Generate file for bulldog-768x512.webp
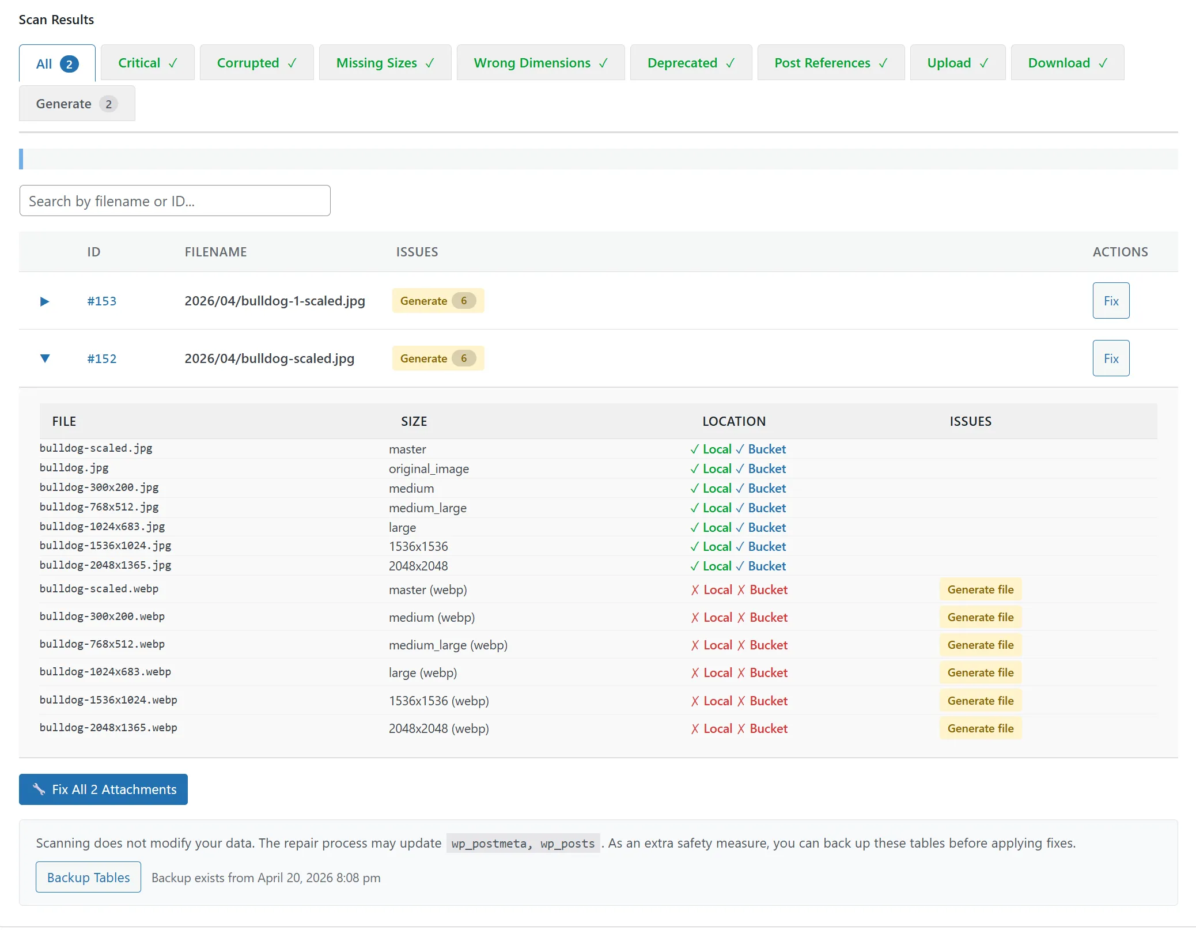1196x930 pixels. pyautogui.click(x=980, y=645)
